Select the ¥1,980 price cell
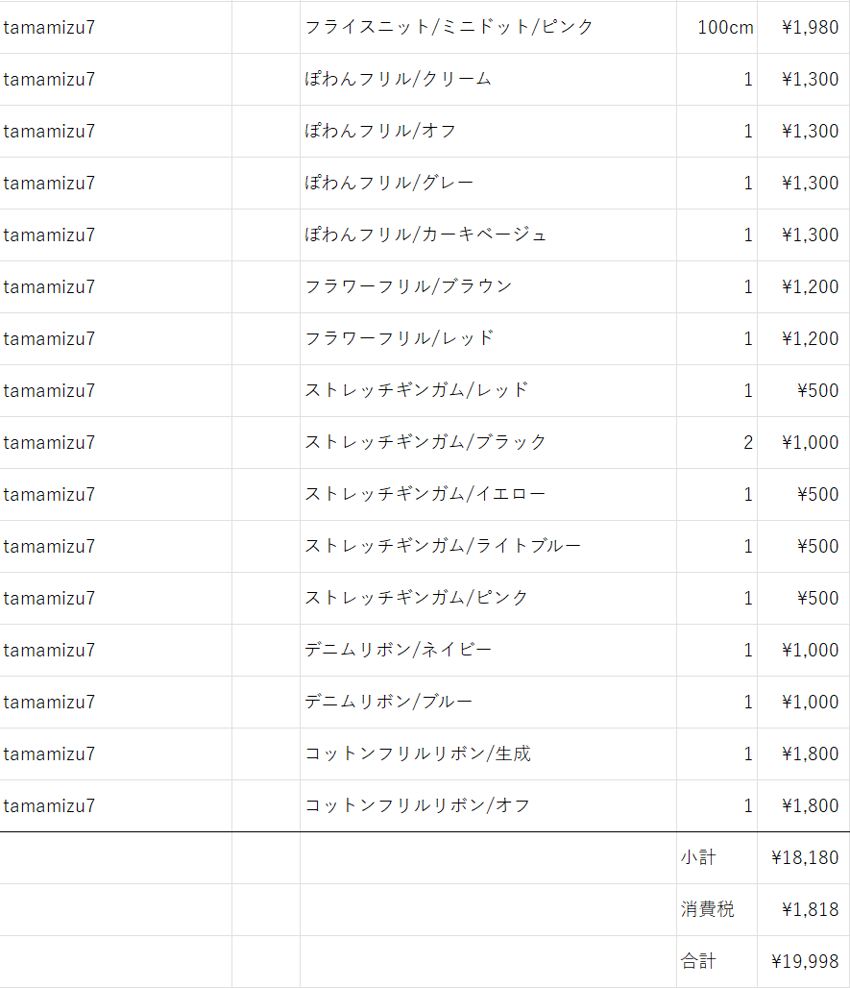 [803, 27]
